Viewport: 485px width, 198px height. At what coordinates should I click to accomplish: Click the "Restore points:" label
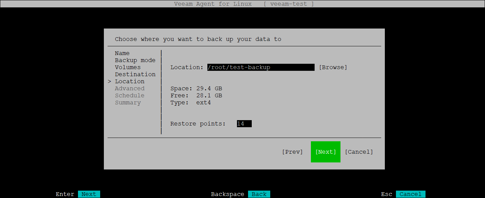[198, 123]
